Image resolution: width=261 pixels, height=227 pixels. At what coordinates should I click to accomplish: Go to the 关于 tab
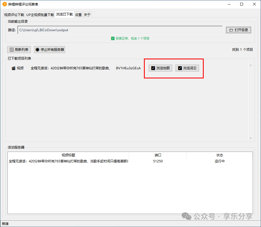coord(87,15)
